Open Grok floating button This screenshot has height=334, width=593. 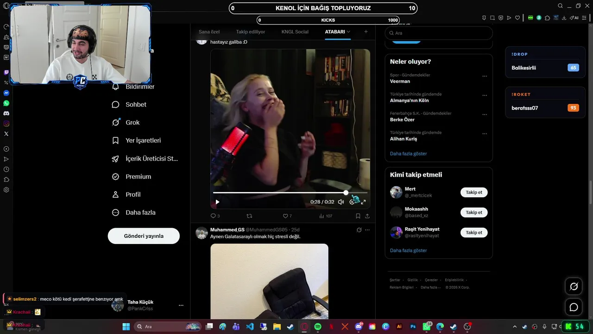(574, 286)
